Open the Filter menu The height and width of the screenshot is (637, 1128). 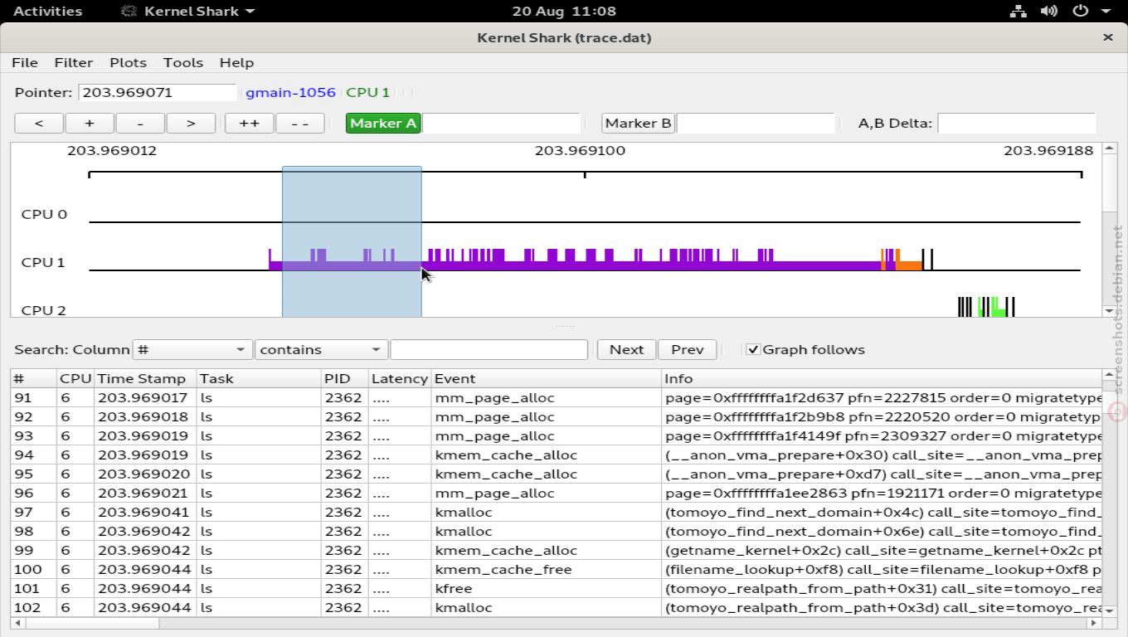74,62
